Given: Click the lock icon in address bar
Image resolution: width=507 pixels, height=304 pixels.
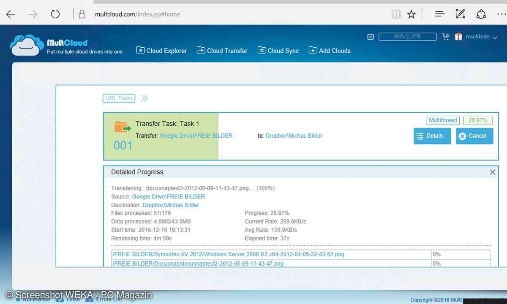Looking at the screenshot, I should (x=82, y=14).
